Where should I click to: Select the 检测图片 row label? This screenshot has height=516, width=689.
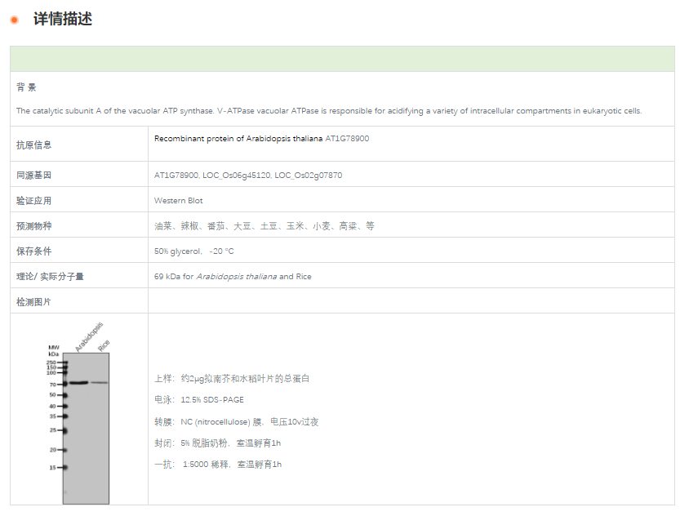(33, 301)
